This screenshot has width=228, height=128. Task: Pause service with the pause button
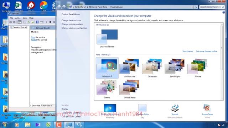point(54,22)
